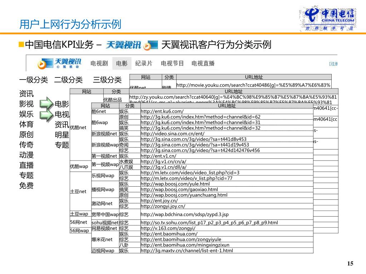Click the 56网net cell in middle table

(x=80, y=222)
